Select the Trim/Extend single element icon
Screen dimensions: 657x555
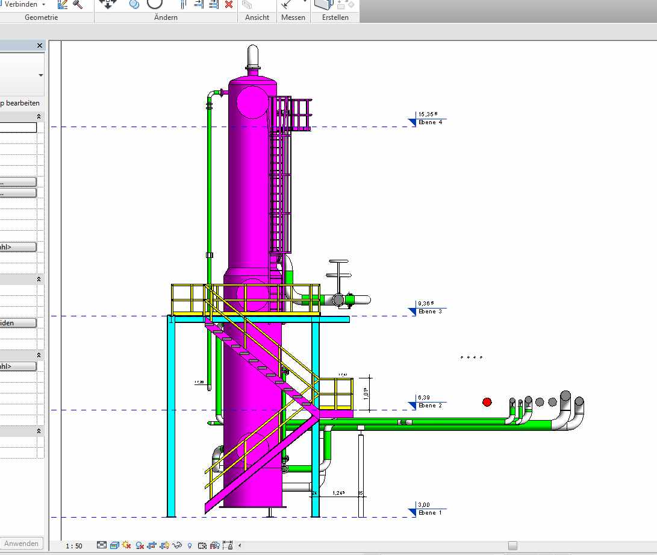(x=199, y=4)
